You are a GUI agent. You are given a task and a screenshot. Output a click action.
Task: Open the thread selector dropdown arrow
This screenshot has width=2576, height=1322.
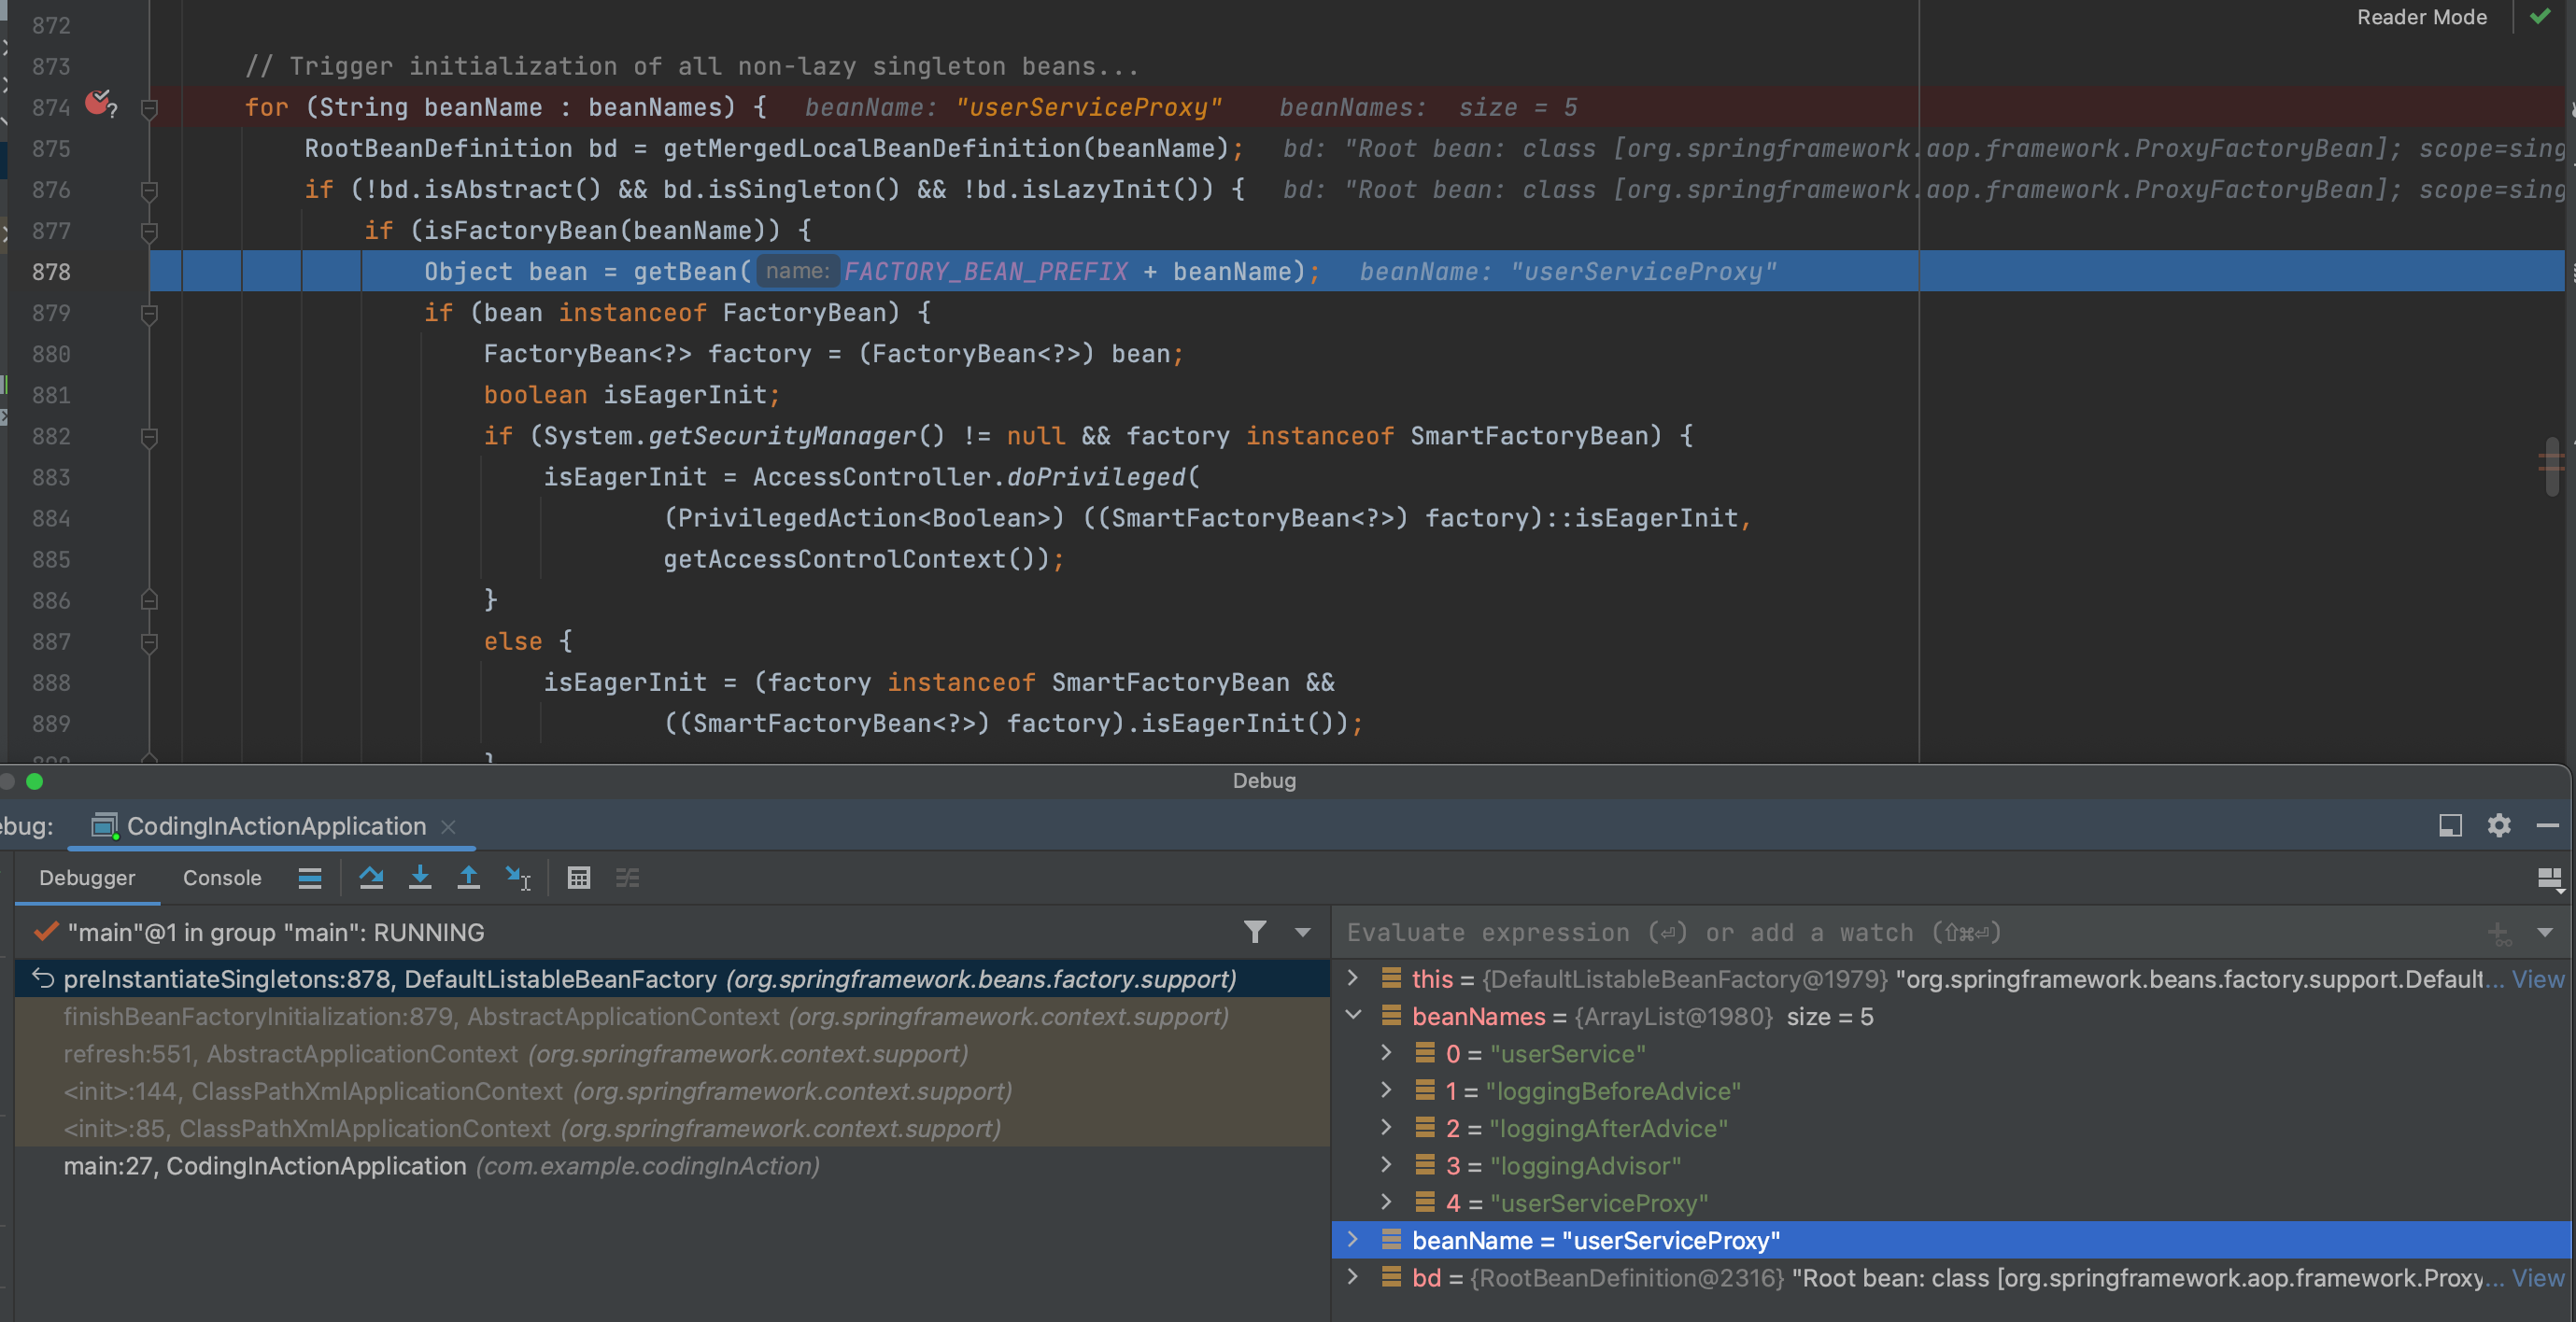pos(1302,932)
